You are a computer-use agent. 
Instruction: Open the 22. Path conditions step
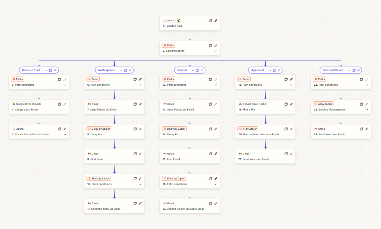[341, 82]
